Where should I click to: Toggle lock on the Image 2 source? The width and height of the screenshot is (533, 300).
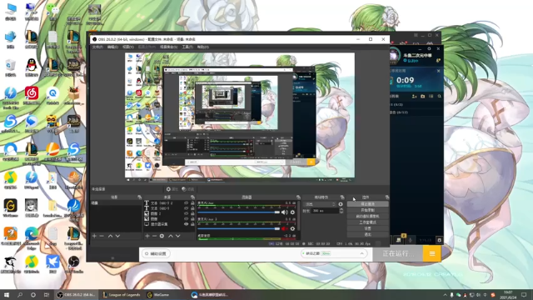point(192,213)
